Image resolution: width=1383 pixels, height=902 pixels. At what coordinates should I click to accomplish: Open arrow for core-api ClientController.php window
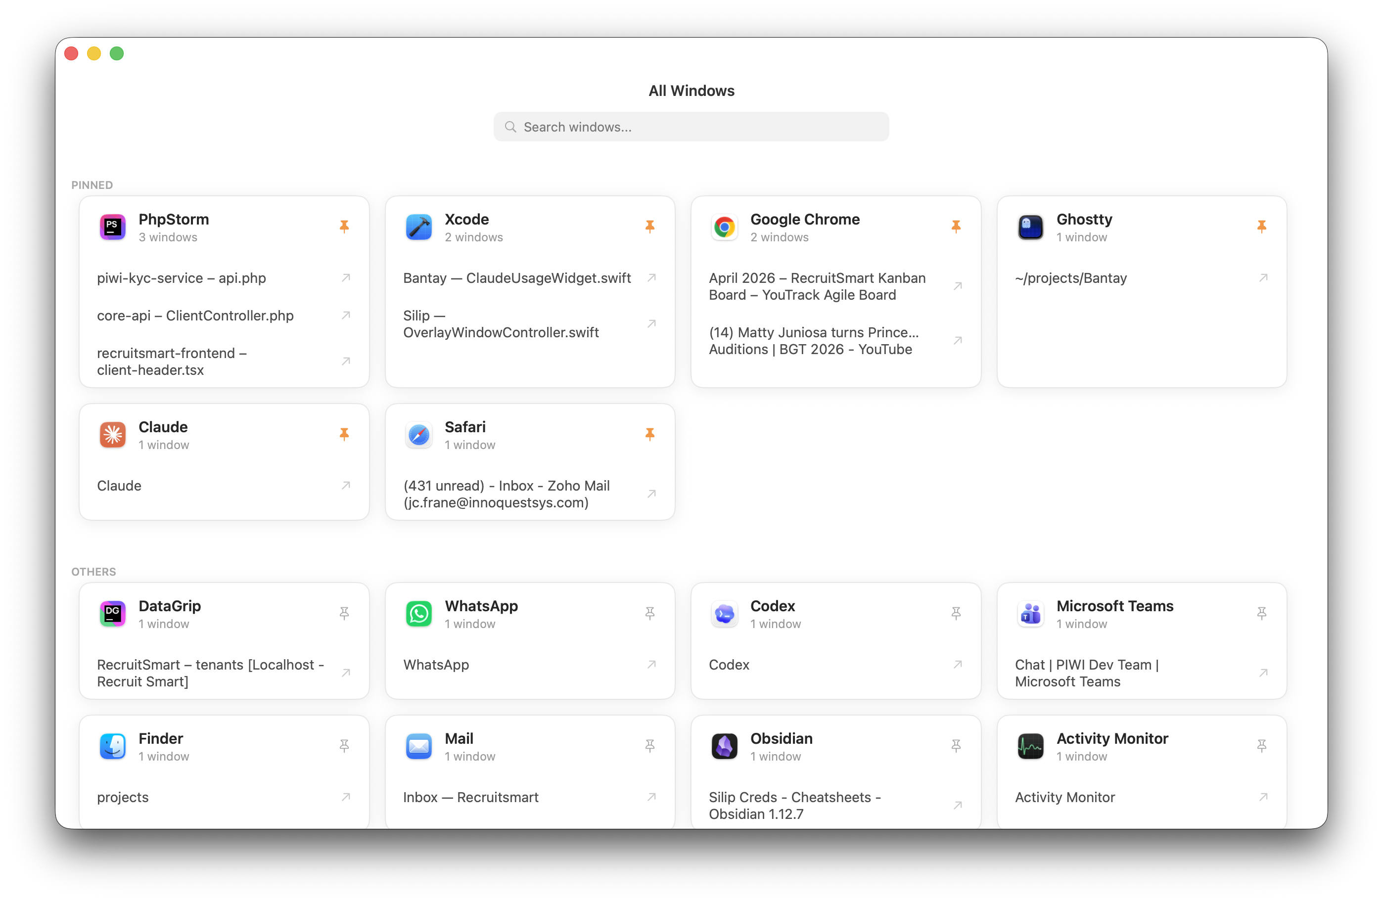346,316
